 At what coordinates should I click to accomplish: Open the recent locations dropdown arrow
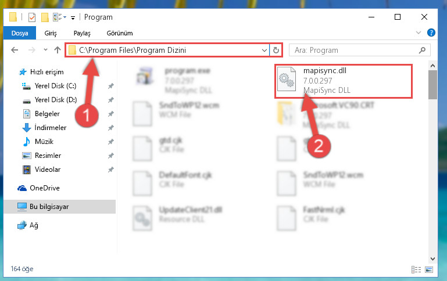pyautogui.click(x=45, y=50)
